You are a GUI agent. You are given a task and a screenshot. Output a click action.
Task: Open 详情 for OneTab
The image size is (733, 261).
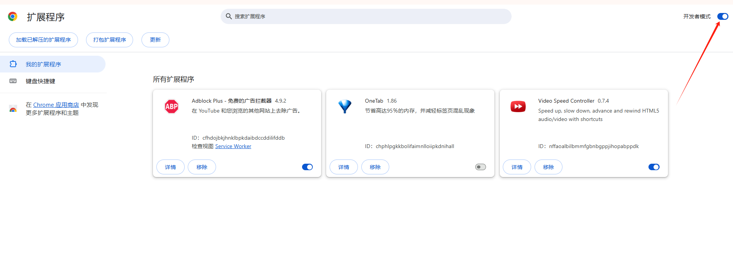point(344,167)
